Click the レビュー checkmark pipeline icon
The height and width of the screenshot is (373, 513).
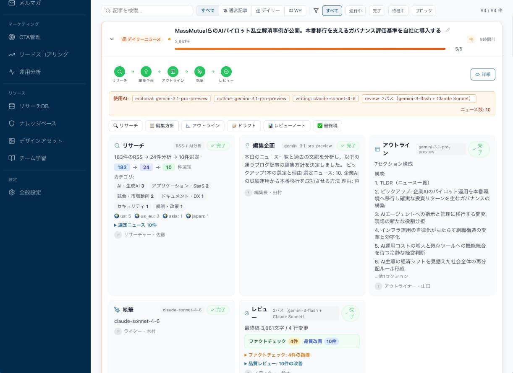click(x=226, y=71)
